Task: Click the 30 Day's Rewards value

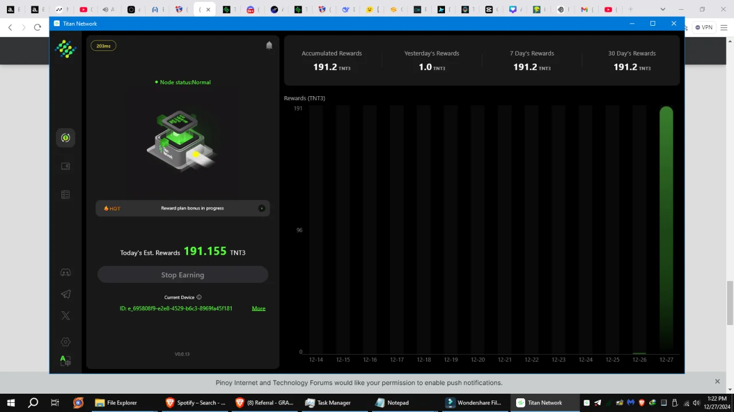Action: click(632, 67)
